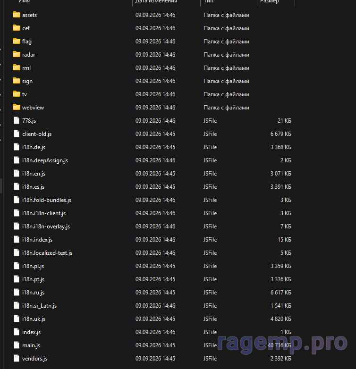This screenshot has width=356, height=369.
Task: Click Папка с файлами type of webview
Action: pos(226,108)
